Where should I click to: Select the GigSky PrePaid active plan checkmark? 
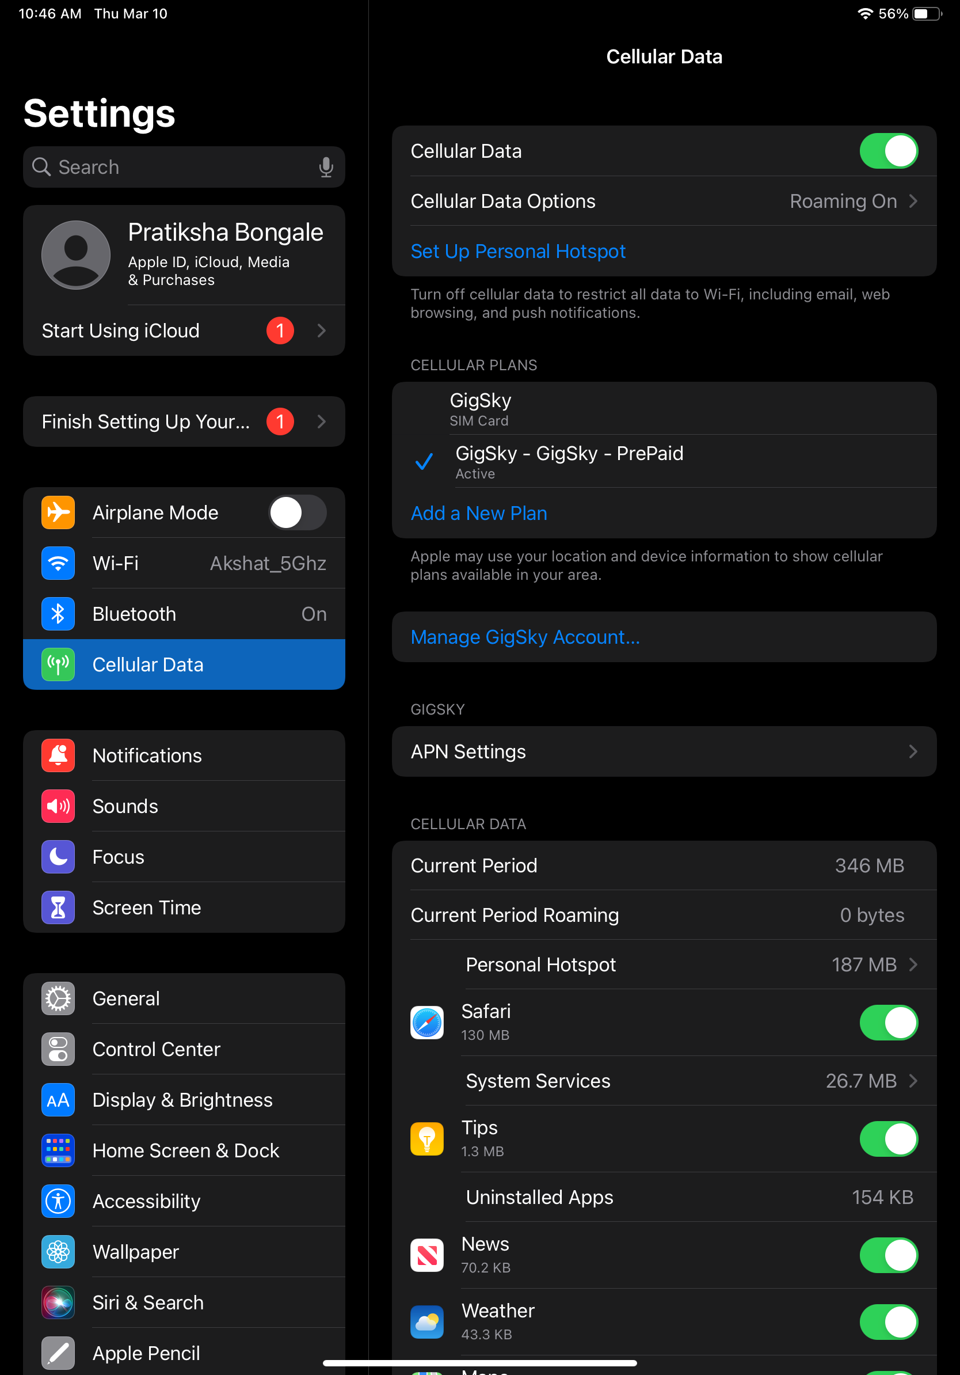424,461
